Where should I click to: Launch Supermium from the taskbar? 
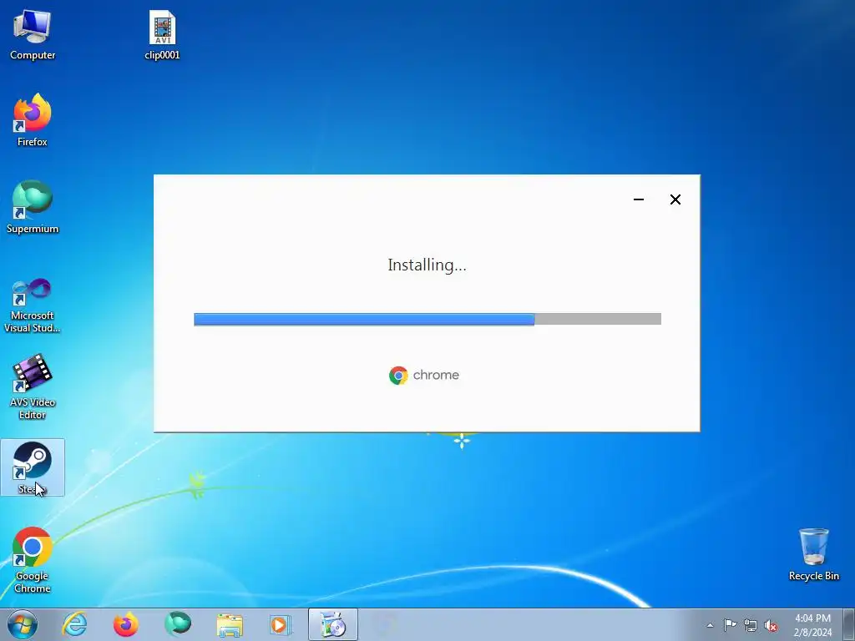pyautogui.click(x=178, y=624)
